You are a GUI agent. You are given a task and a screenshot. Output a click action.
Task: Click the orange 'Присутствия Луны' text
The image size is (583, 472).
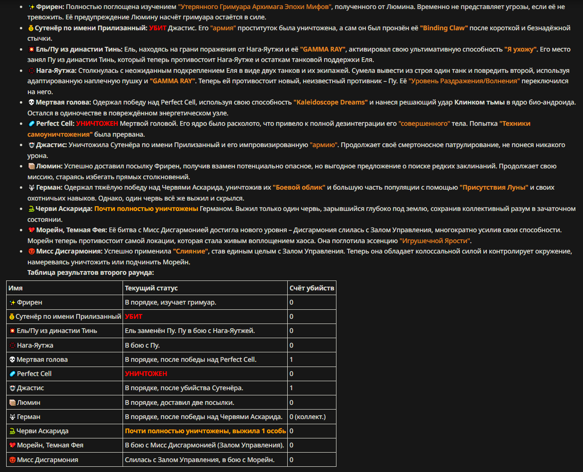pyautogui.click(x=494, y=188)
